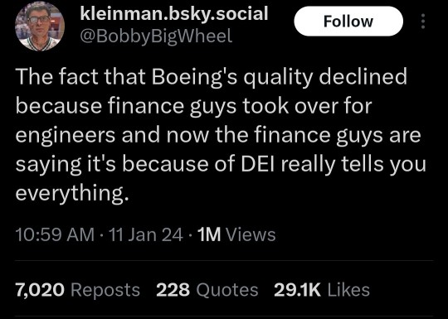Click the word "Boeing's" in the post
448x319 pixels.
[x=195, y=78]
